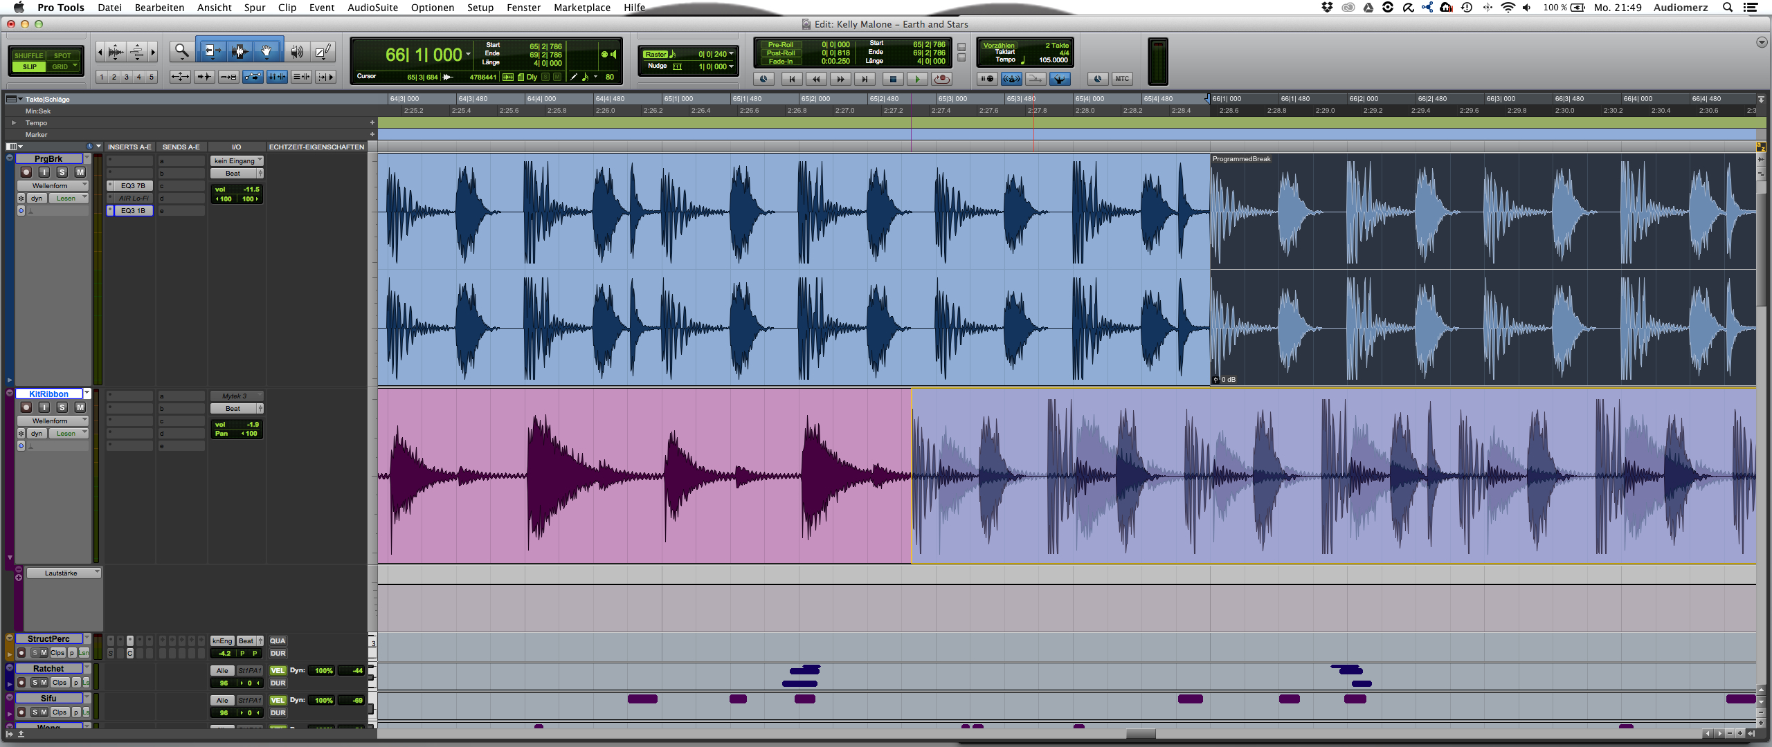Enable the SHUFFLE edit mode
The image size is (1772, 747).
coord(29,55)
